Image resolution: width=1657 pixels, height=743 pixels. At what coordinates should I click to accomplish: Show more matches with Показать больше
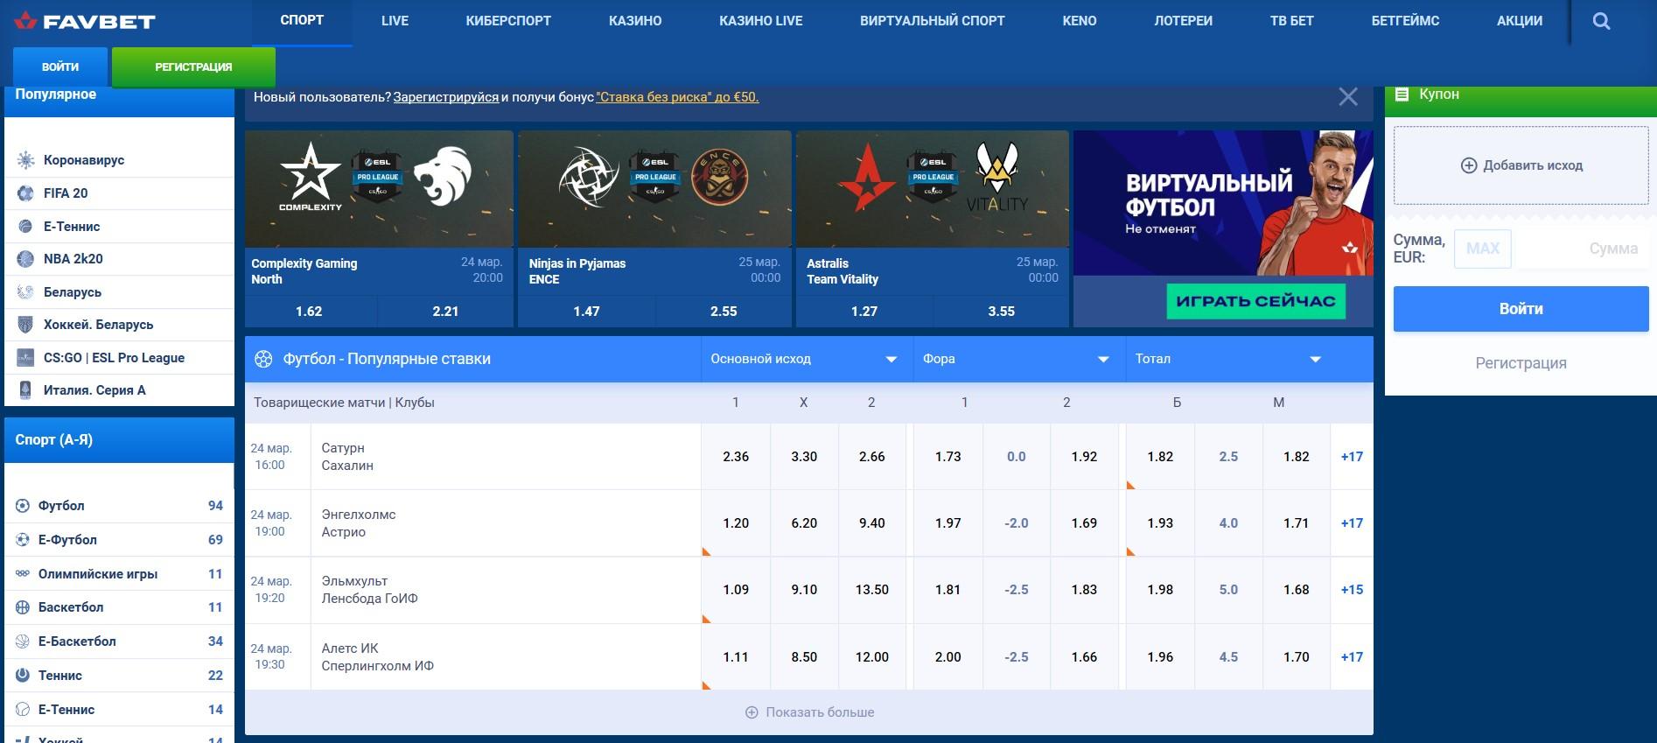coord(809,712)
